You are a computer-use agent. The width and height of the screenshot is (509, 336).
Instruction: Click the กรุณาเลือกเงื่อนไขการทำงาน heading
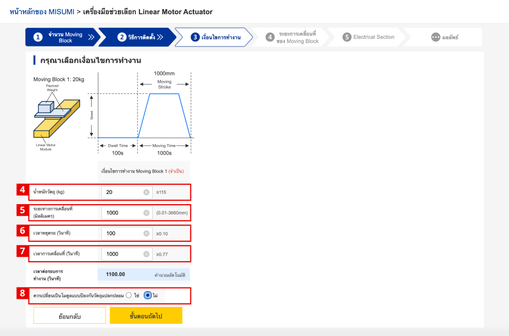tap(91, 61)
